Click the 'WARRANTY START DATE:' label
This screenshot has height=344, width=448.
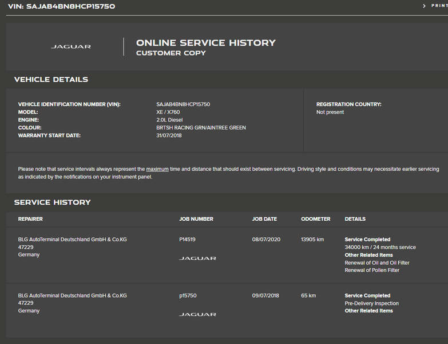[49, 135]
